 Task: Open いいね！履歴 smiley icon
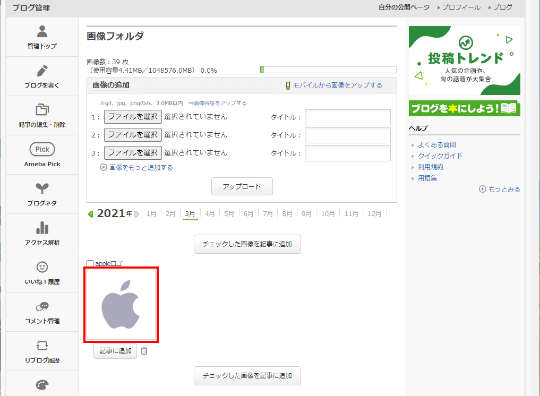pos(42,267)
